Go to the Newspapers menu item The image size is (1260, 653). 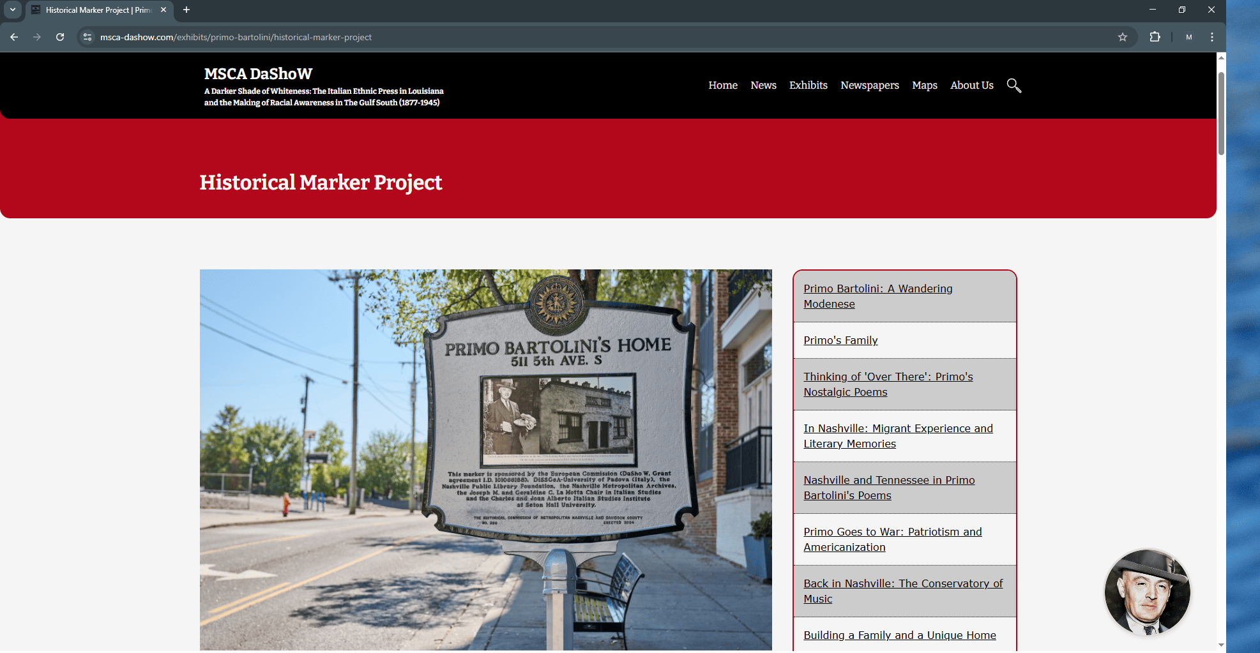(869, 85)
